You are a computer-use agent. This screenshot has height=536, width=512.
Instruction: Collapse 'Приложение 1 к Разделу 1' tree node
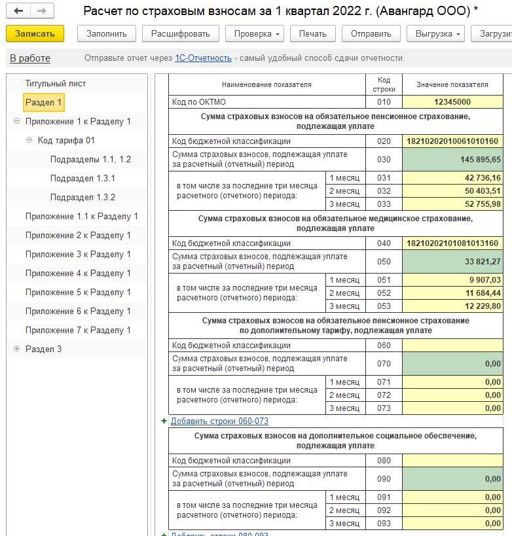coord(16,122)
